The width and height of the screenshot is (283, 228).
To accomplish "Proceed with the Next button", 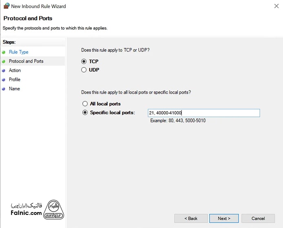I will click(x=224, y=218).
